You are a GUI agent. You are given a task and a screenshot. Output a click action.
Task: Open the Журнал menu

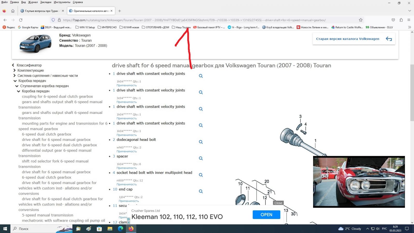click(33, 2)
